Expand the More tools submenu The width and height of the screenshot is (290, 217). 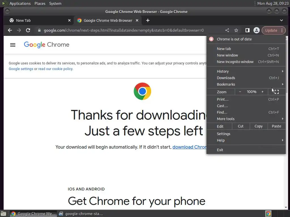pos(246,119)
